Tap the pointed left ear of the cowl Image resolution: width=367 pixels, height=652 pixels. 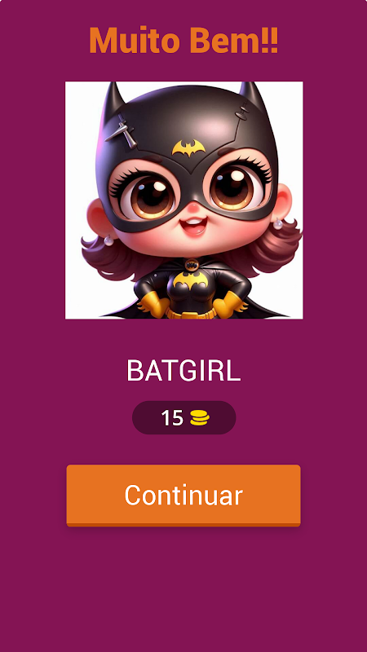click(113, 99)
